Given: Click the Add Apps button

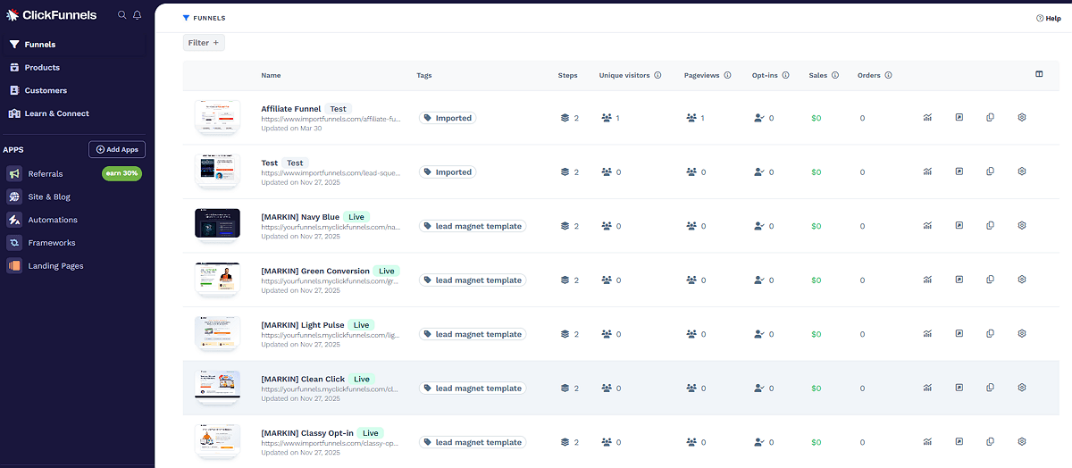Looking at the screenshot, I should pyautogui.click(x=117, y=149).
